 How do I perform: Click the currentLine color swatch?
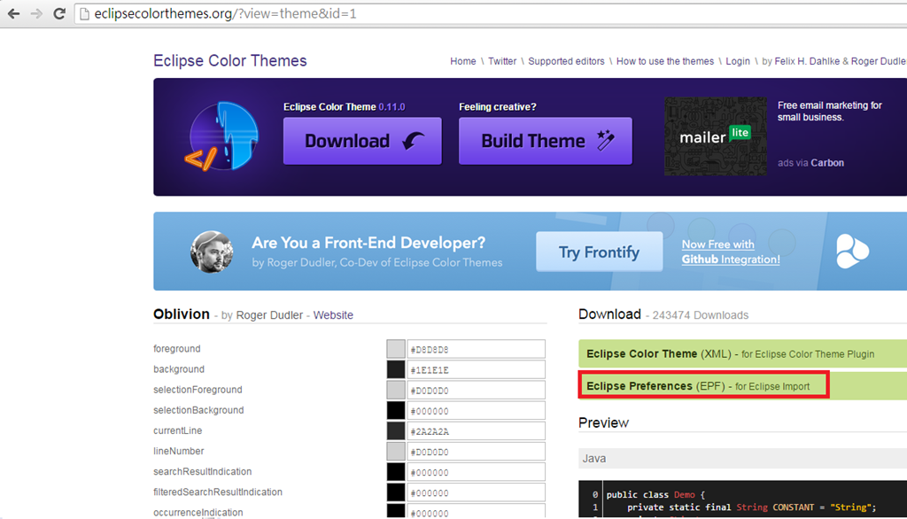pos(396,431)
